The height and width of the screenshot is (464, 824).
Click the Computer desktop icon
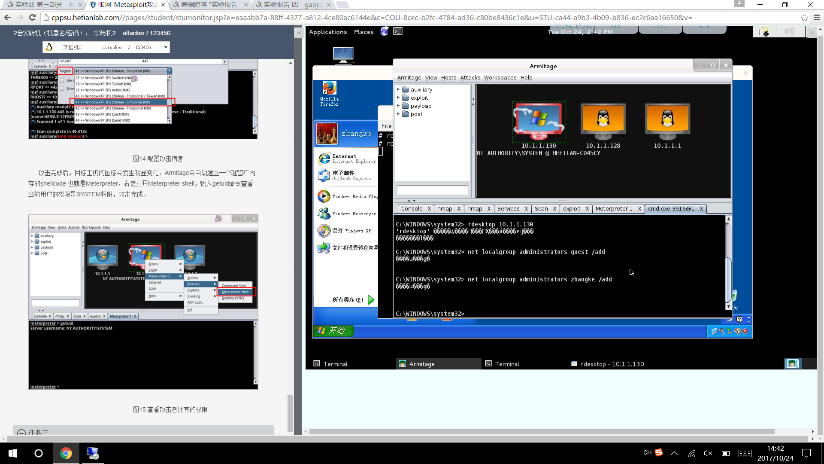pos(343,55)
